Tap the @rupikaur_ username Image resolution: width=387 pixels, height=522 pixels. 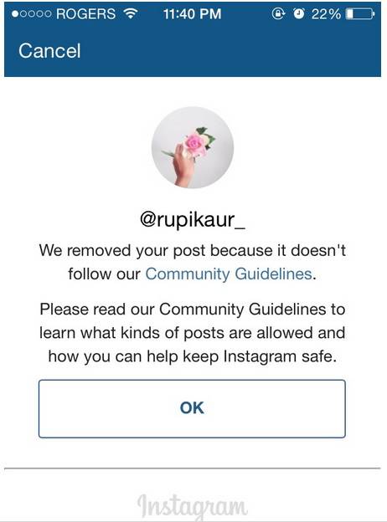193,220
